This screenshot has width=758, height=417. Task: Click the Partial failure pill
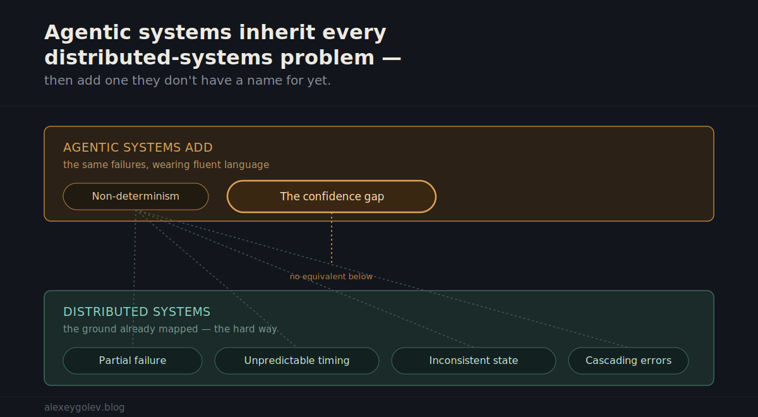(x=133, y=361)
